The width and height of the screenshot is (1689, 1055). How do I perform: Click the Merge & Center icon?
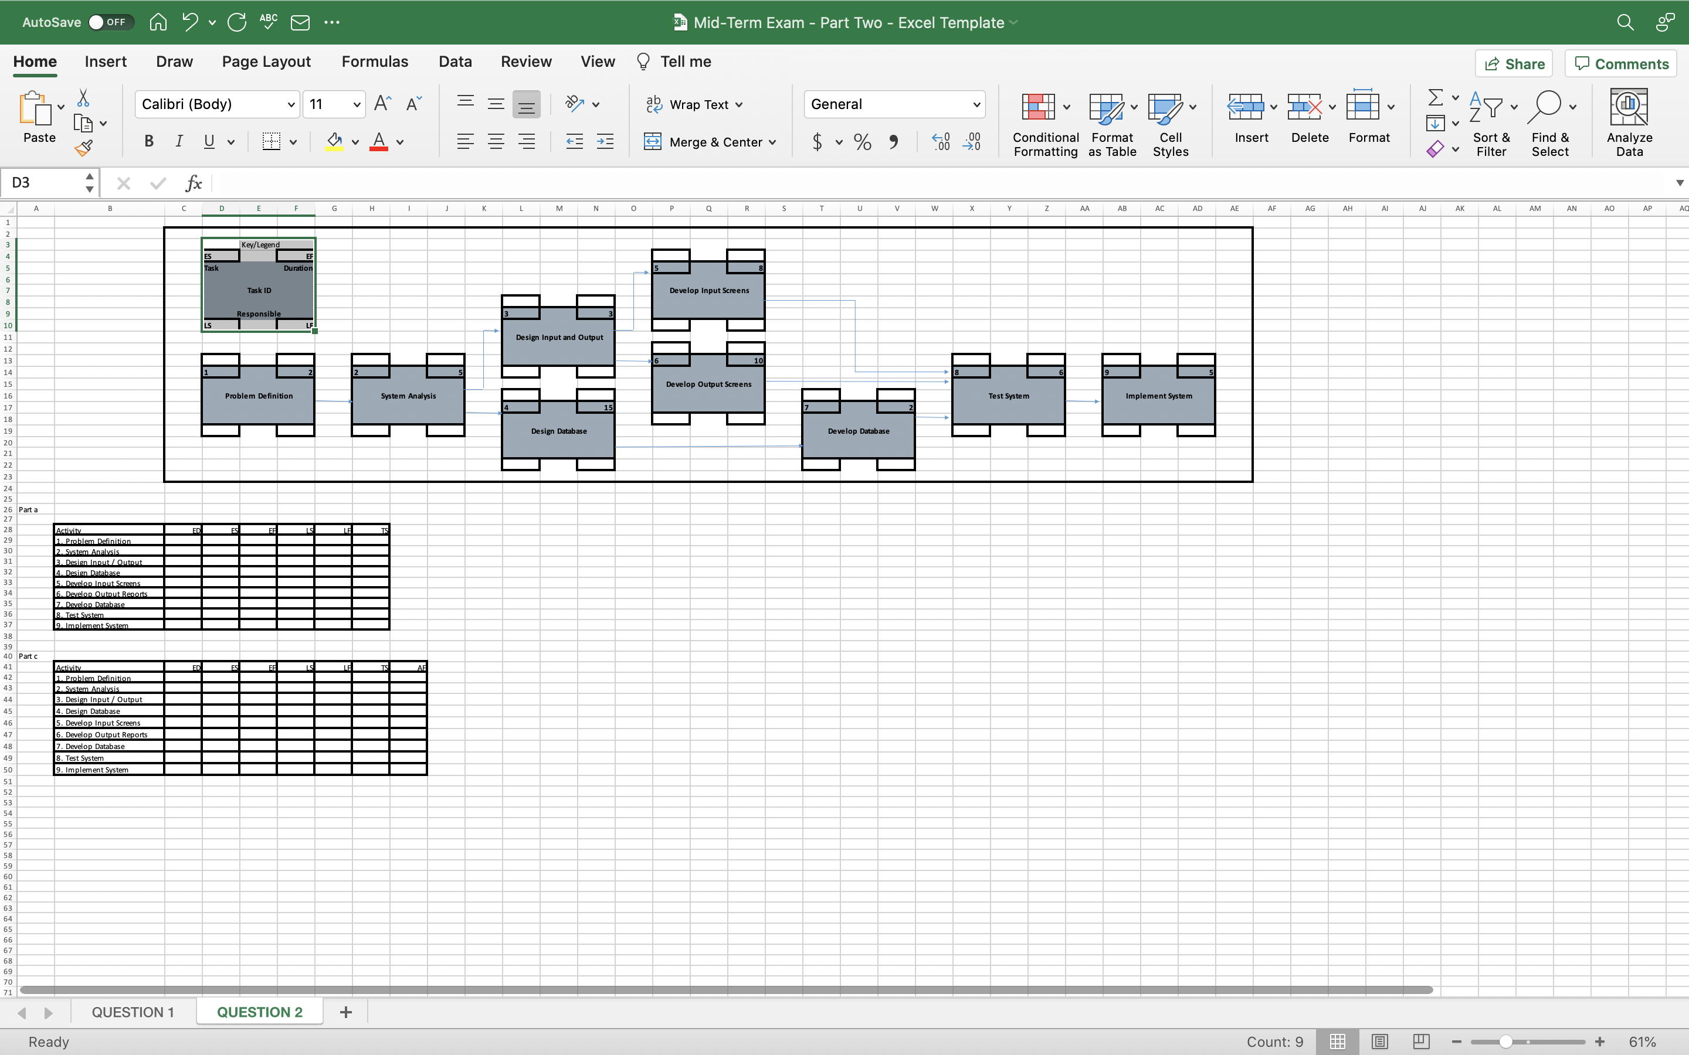(x=652, y=142)
